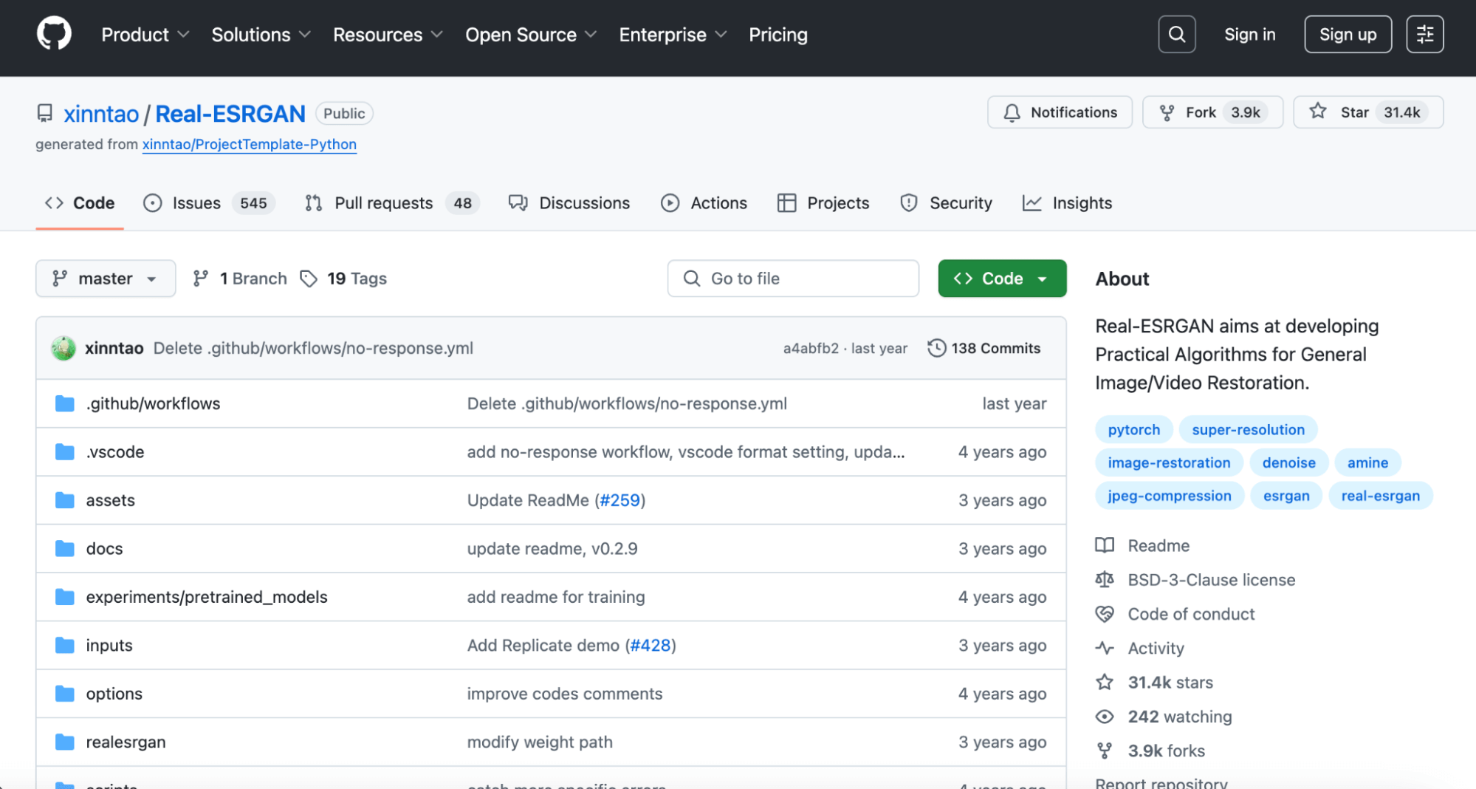
Task: Open the xinntao owner link
Action: click(101, 114)
